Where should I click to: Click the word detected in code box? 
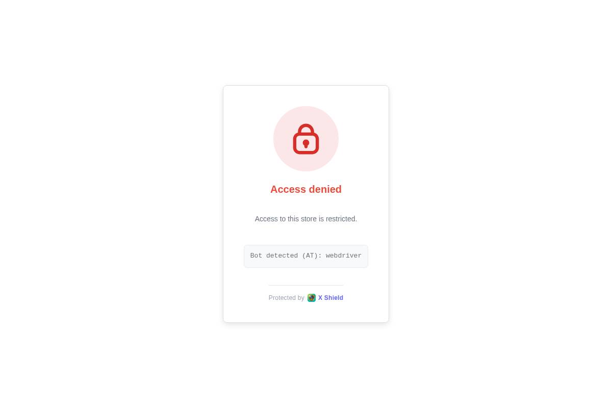(x=282, y=256)
